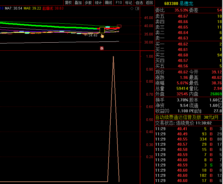Click 返回 to go back

[x=149, y=3]
